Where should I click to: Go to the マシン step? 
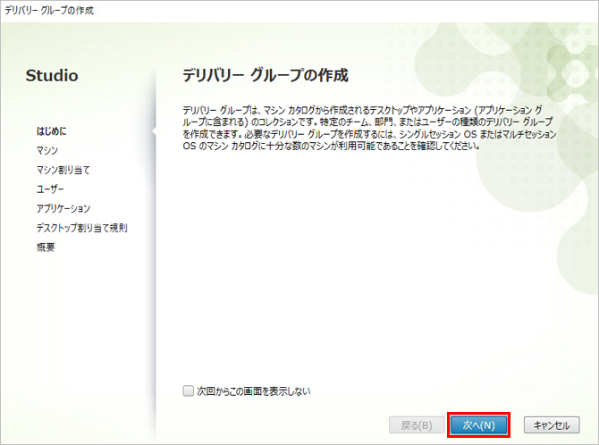click(47, 150)
